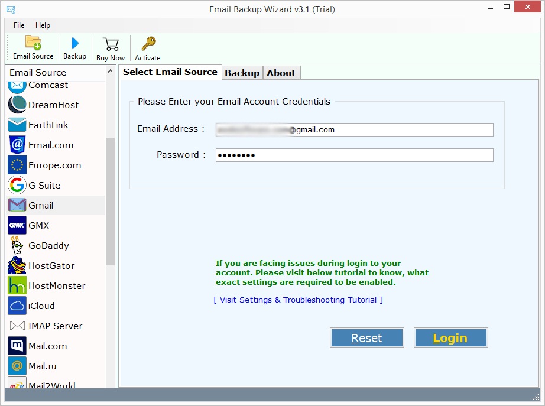545x406 pixels.
Task: Choose the iCloud text entry
Action: (x=41, y=306)
